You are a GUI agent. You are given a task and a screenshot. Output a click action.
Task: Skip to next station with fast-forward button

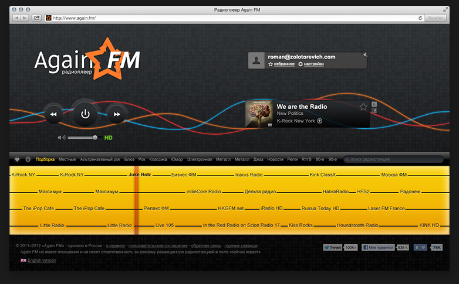point(117,114)
